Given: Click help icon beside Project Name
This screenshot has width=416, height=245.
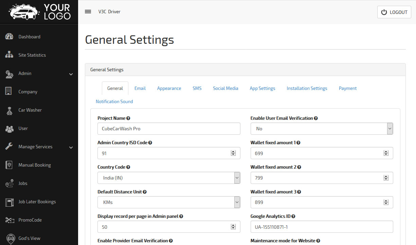Looking at the screenshot, I should [x=128, y=118].
